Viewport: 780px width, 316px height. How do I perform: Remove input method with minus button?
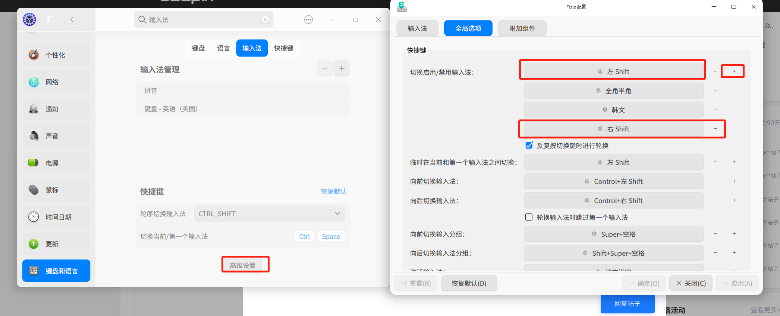coord(325,68)
